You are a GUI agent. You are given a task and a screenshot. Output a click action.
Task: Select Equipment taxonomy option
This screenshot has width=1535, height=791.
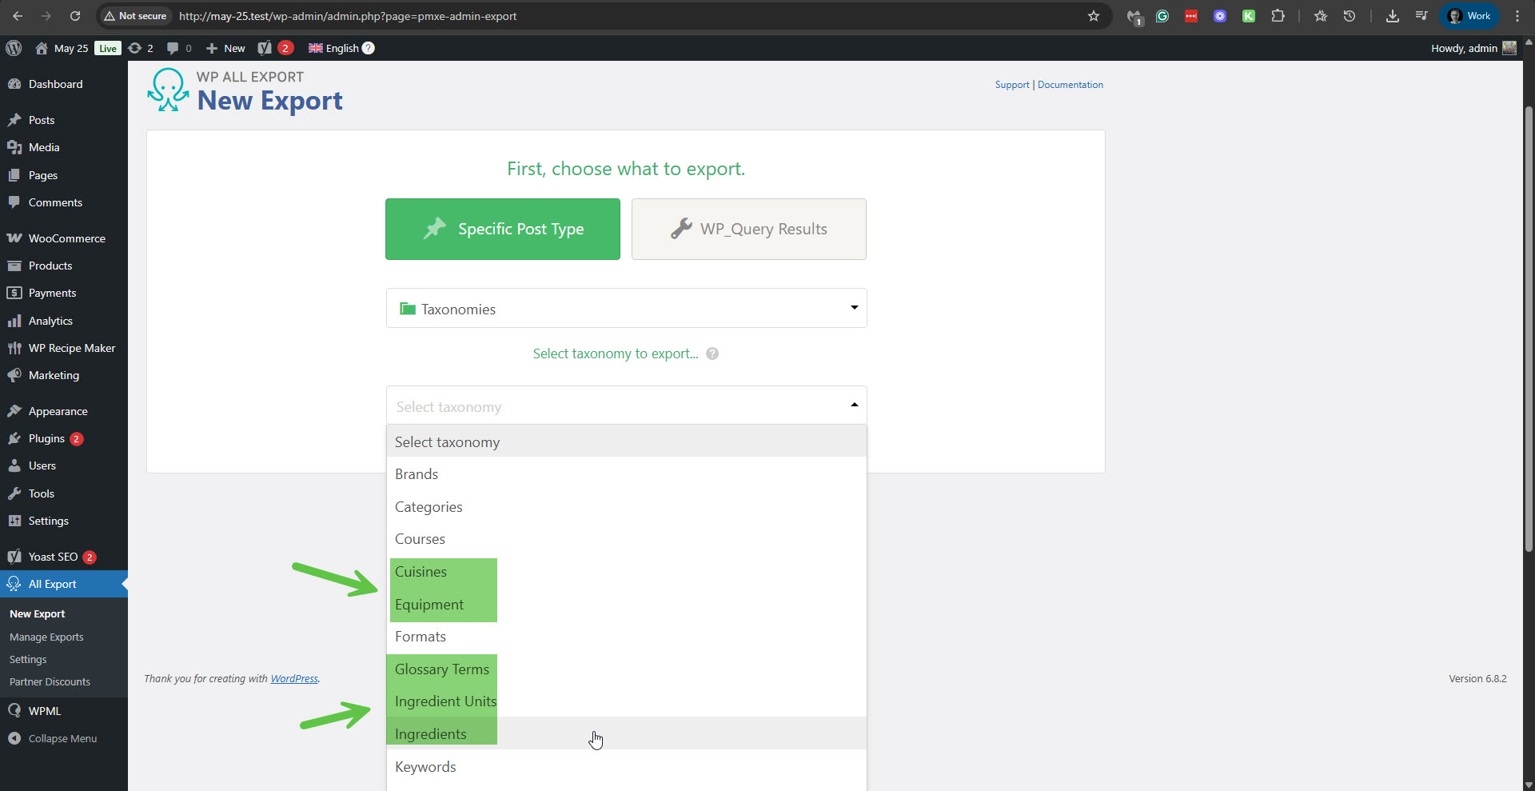click(627, 605)
